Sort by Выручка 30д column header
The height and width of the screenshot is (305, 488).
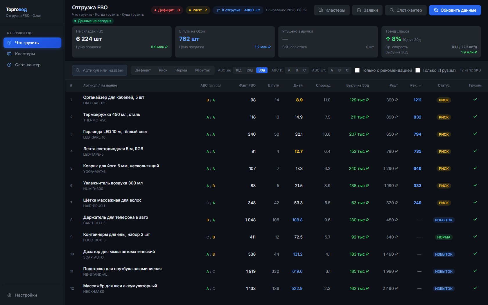tap(357, 85)
